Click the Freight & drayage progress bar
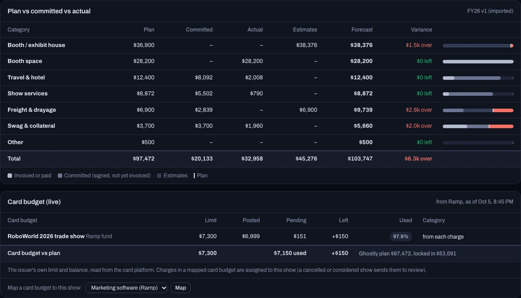The image size is (521, 298). click(478, 110)
